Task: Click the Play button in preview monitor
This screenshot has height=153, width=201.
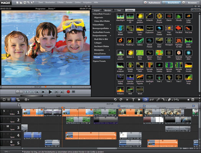Action: 50,92
